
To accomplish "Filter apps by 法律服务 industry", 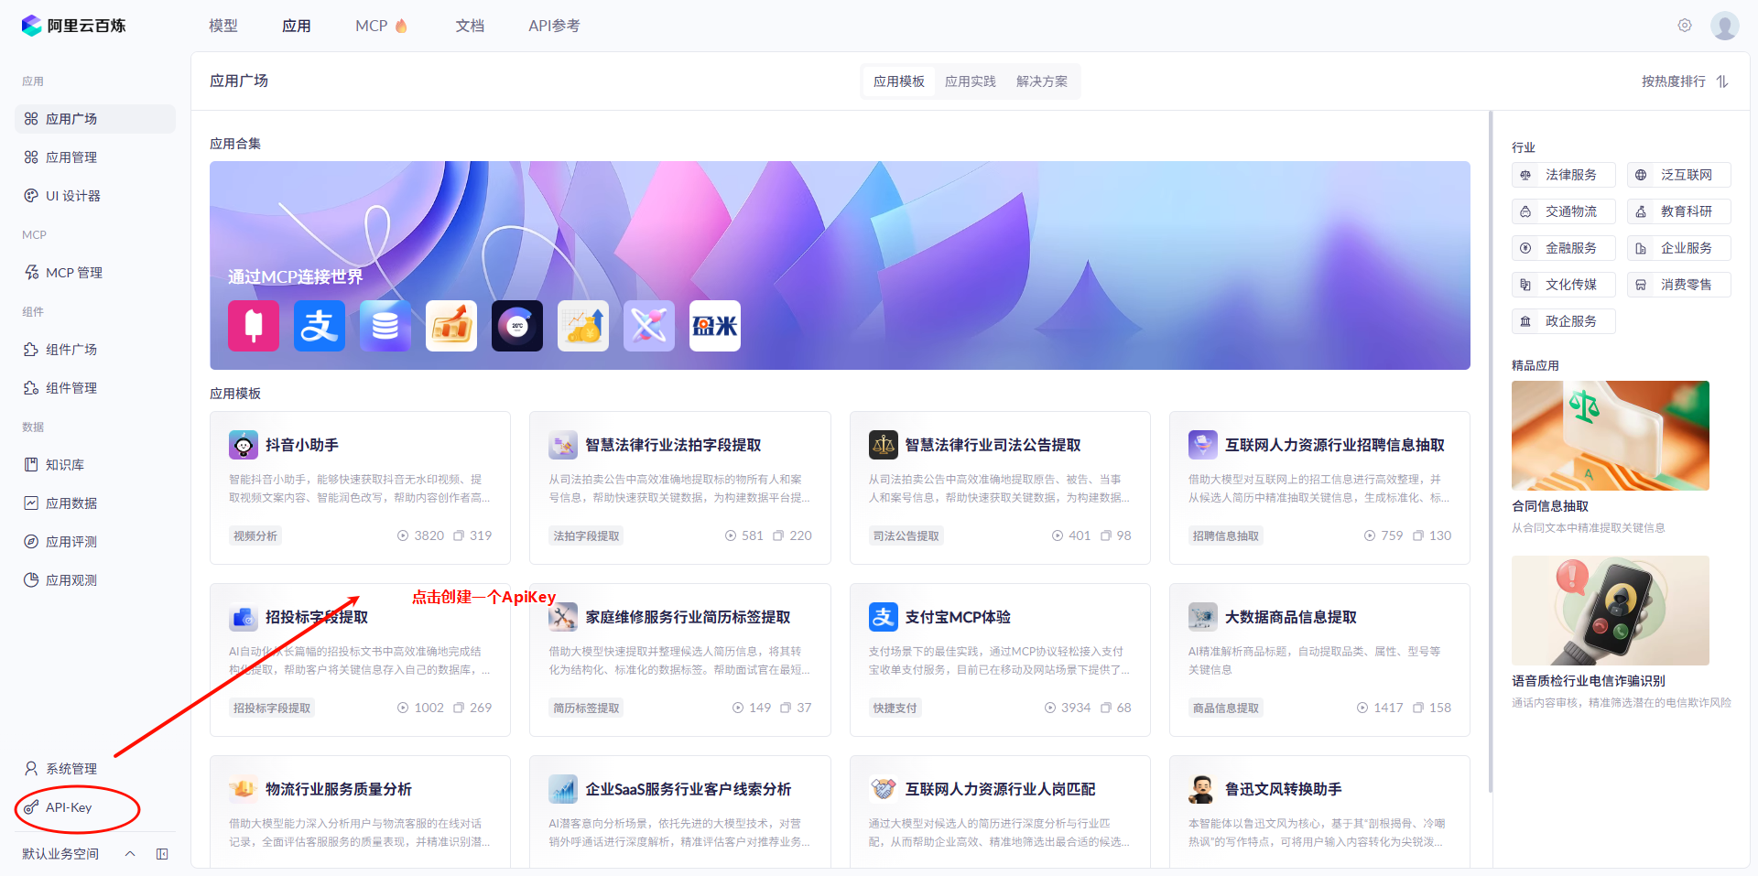I will tap(1563, 174).
